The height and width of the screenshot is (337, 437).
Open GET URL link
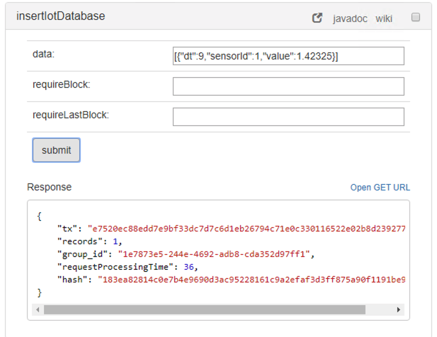(x=380, y=188)
